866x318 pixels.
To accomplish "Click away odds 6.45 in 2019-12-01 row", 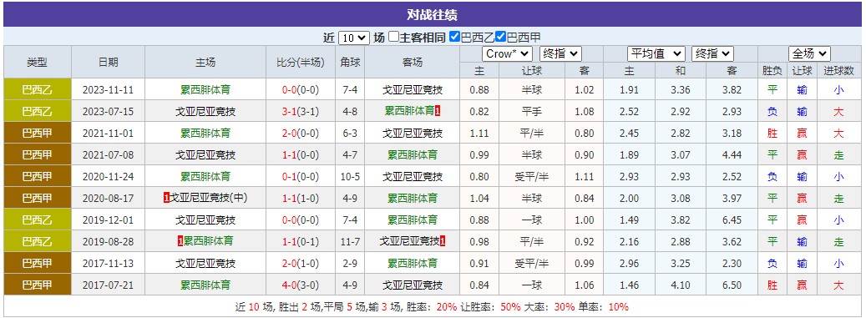I will (x=732, y=220).
